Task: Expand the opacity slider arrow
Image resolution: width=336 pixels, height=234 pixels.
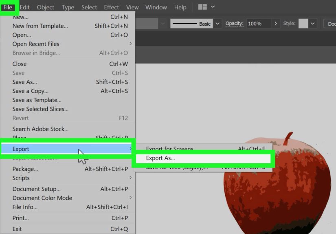Action: pos(276,24)
